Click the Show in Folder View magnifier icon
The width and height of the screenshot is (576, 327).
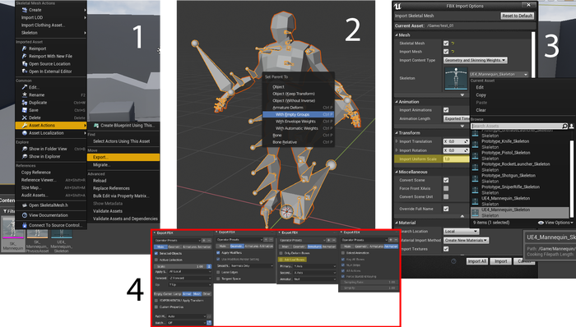(x=25, y=149)
